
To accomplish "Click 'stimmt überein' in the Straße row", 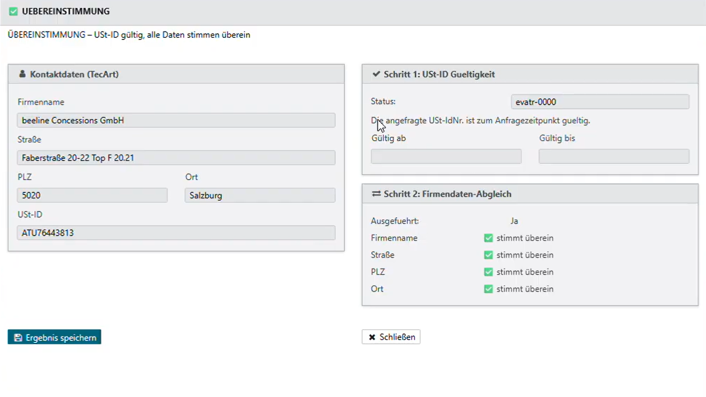I will [525, 255].
